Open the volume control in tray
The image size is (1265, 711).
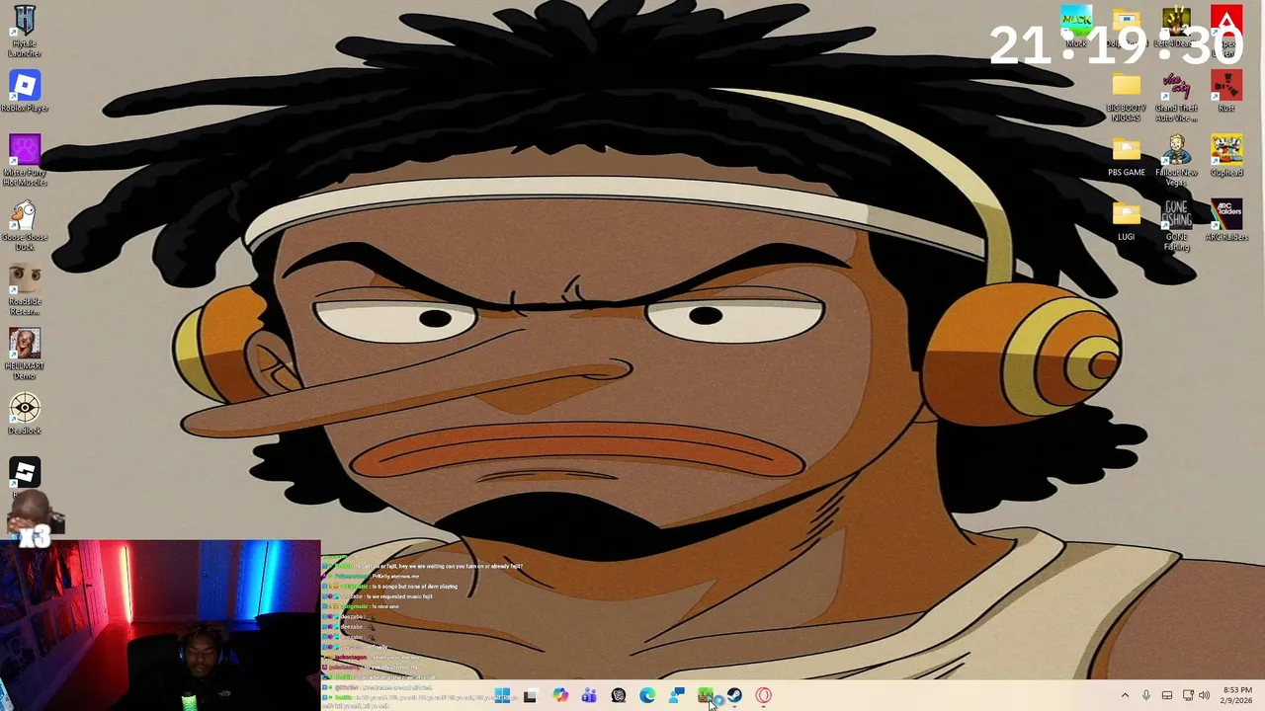point(1204,696)
